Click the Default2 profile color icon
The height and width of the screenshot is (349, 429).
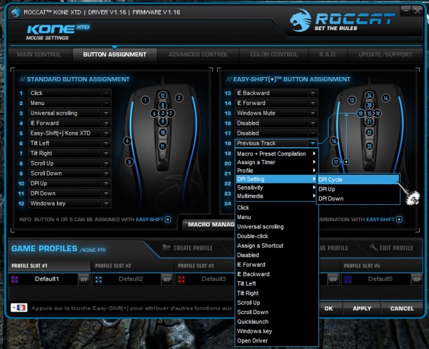point(99,279)
